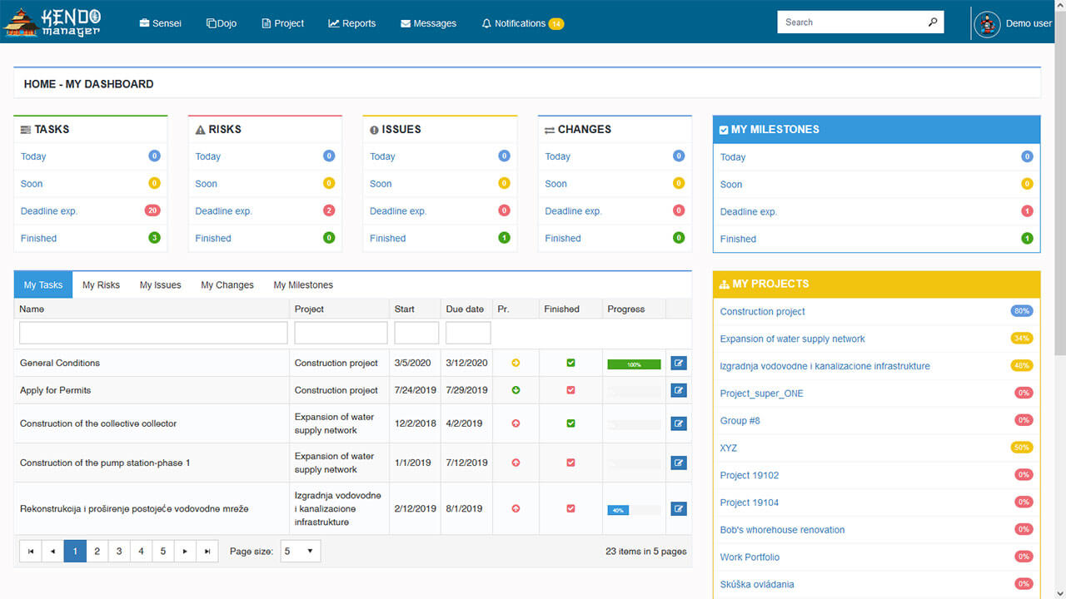Sort tasks by Due date column

pos(465,309)
